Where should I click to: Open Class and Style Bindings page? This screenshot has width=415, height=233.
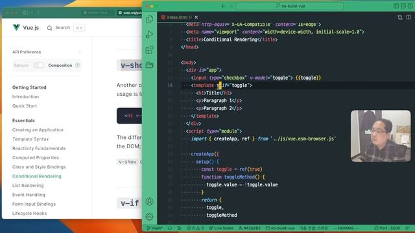[39, 167]
